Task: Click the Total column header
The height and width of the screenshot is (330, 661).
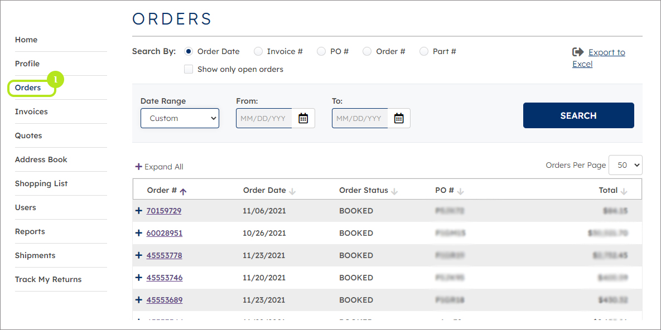Action: tap(608, 190)
